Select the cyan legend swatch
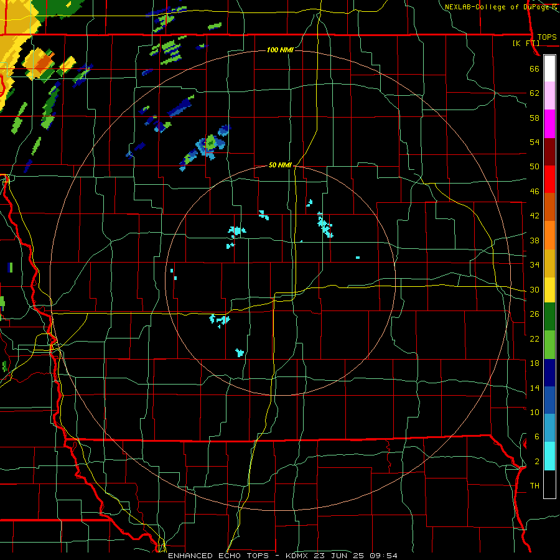 [549, 456]
